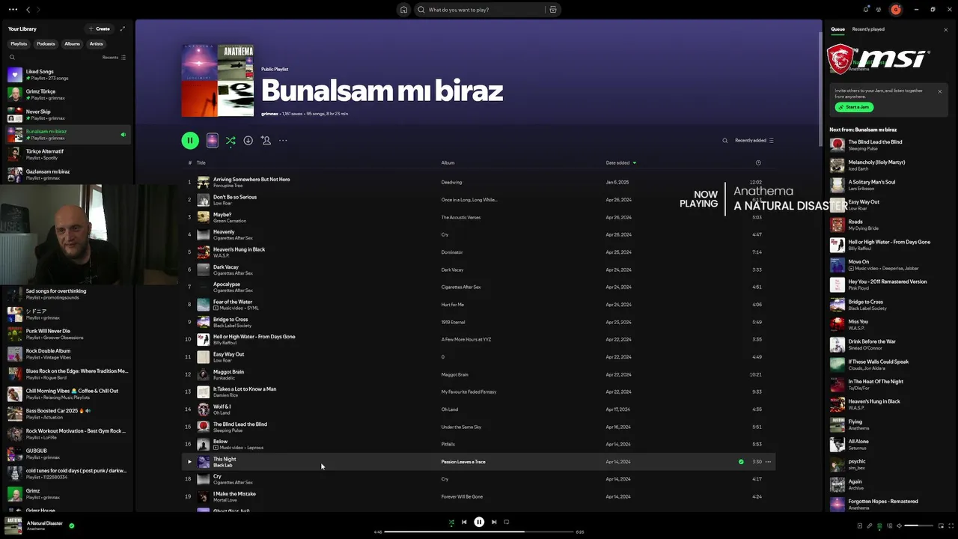Open the Porcupine Tree artist link

click(x=226, y=186)
